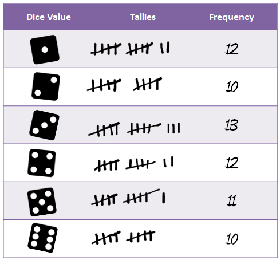Select the Tallies column header
The width and height of the screenshot is (280, 260).
point(143,17)
